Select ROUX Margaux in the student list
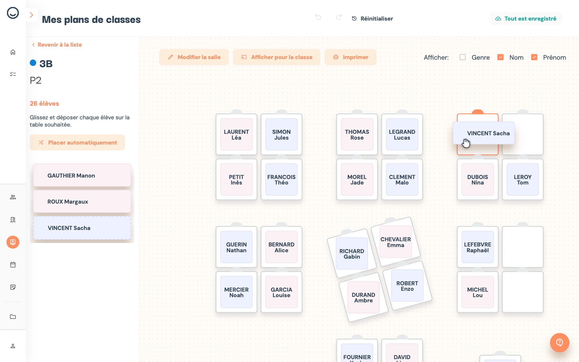Screen dimensions: 579x362 [82, 202]
